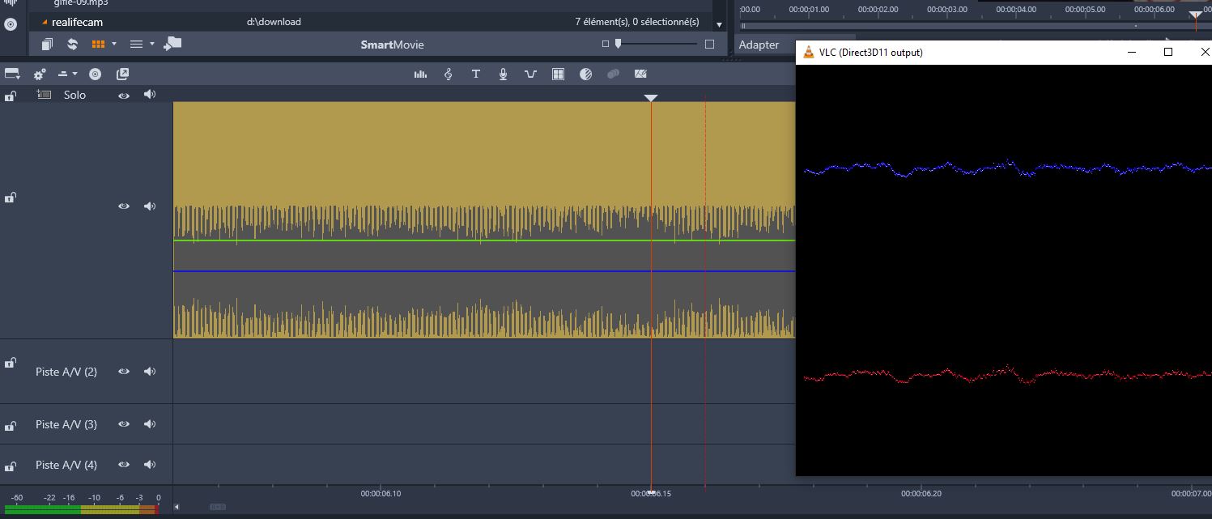
Task: Open the title creator T icon
Action: click(x=475, y=74)
